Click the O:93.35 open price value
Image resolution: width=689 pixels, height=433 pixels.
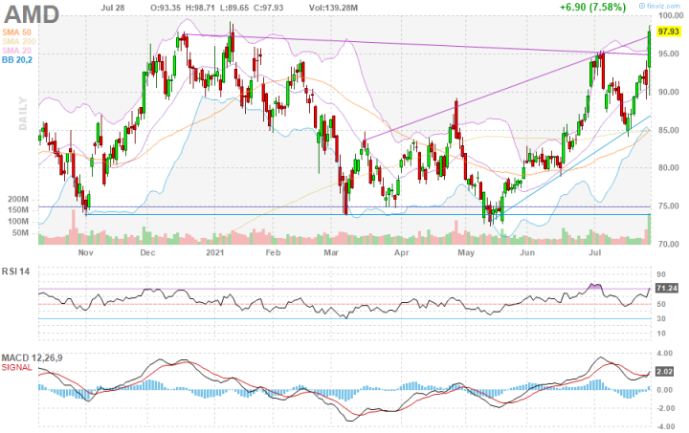(x=166, y=8)
